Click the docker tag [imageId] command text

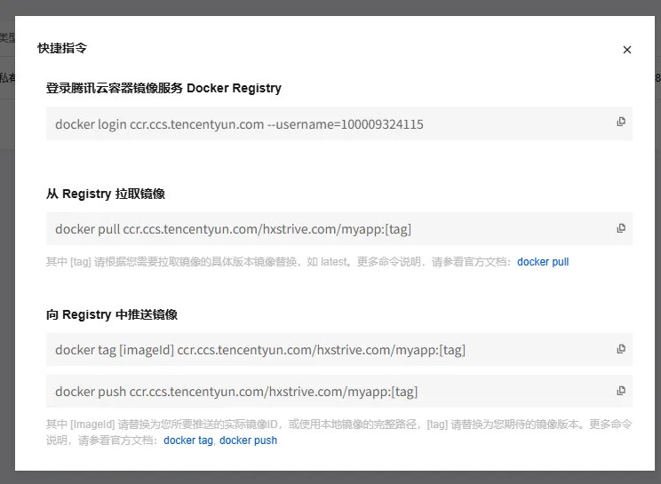[x=260, y=350]
